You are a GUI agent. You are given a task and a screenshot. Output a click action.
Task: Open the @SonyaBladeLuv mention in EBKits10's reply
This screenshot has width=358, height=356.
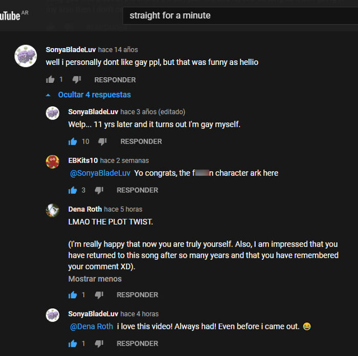point(100,173)
